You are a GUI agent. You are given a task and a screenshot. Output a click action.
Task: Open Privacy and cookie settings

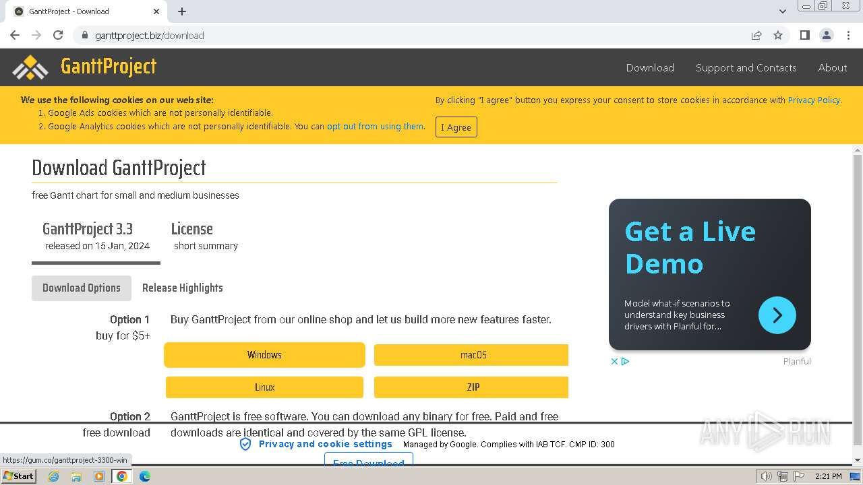(326, 444)
